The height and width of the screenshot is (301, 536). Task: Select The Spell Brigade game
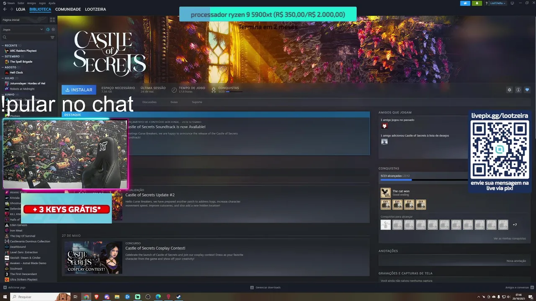coord(21,61)
